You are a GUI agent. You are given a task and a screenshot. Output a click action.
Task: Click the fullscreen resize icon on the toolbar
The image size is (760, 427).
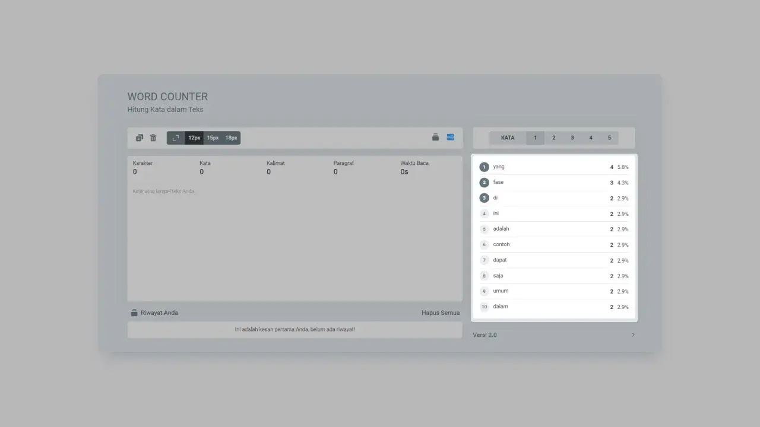(x=175, y=137)
